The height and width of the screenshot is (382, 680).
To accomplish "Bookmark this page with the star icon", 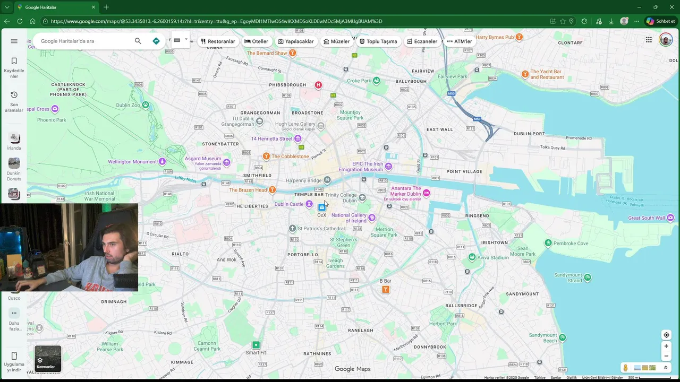I will pos(563,21).
